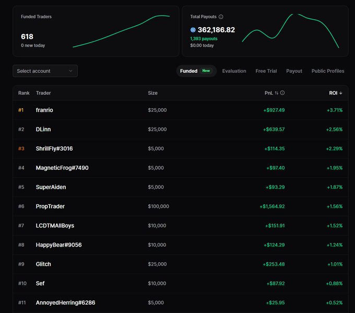This screenshot has height=313, width=355.
Task: Open trader DLinn's profile
Action: click(x=43, y=129)
